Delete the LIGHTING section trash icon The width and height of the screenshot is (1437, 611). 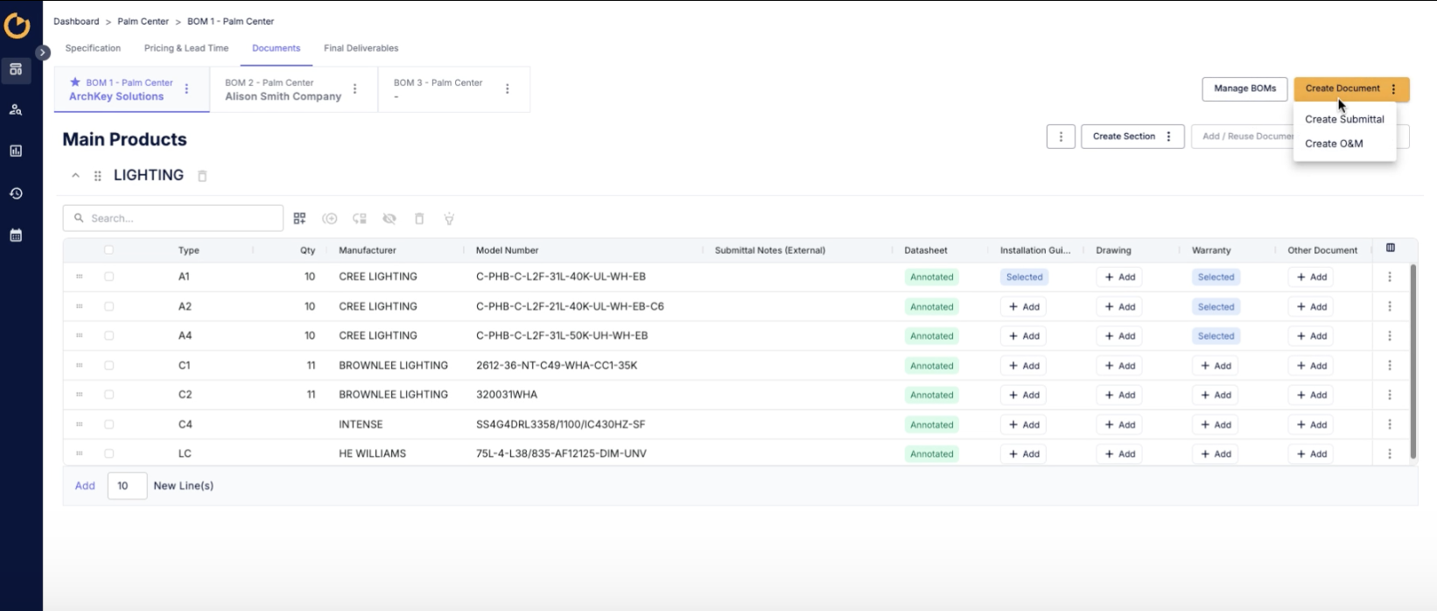pyautogui.click(x=202, y=176)
